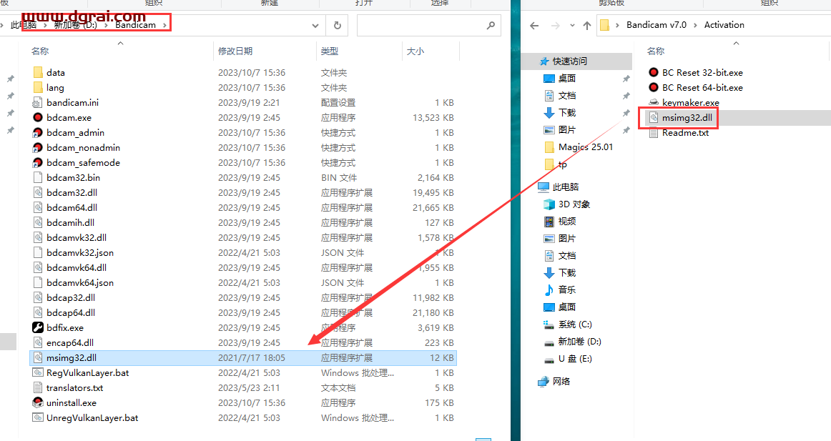Go forward in right explorer window
The height and width of the screenshot is (441, 831).
[555, 25]
